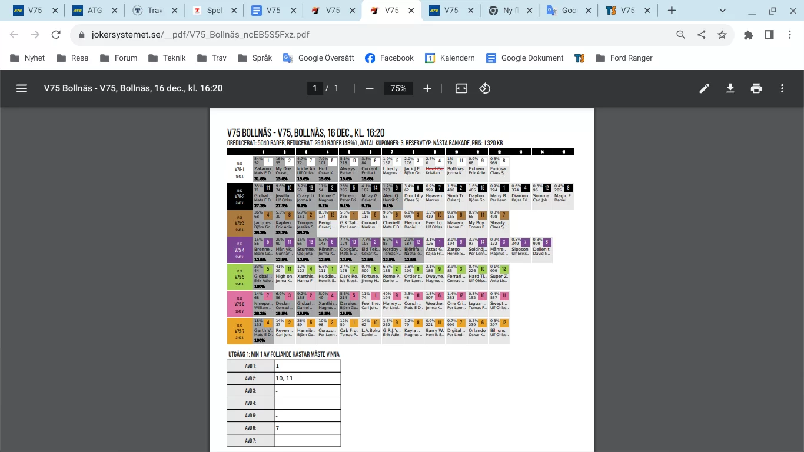Open the Resa bookmarks folder
The width and height of the screenshot is (804, 452).
point(72,58)
